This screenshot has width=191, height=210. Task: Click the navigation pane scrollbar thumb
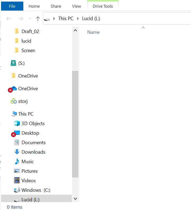(75, 124)
